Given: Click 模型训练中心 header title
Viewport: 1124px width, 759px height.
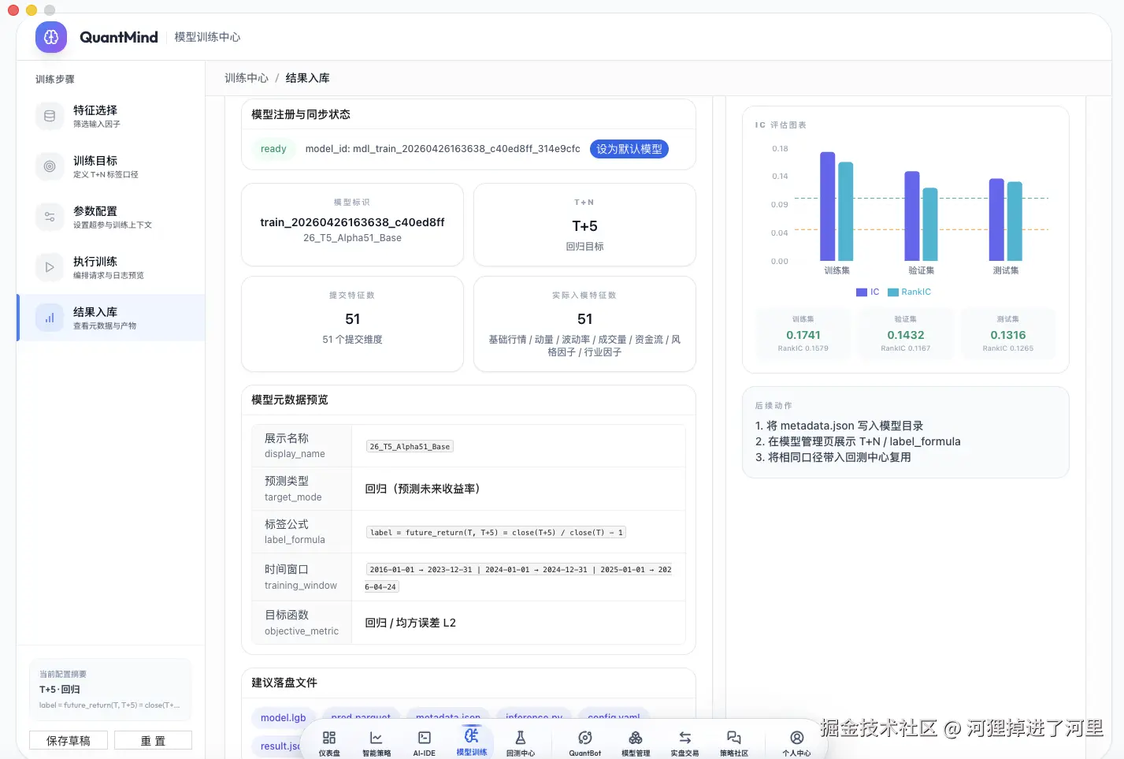Looking at the screenshot, I should pyautogui.click(x=207, y=37).
